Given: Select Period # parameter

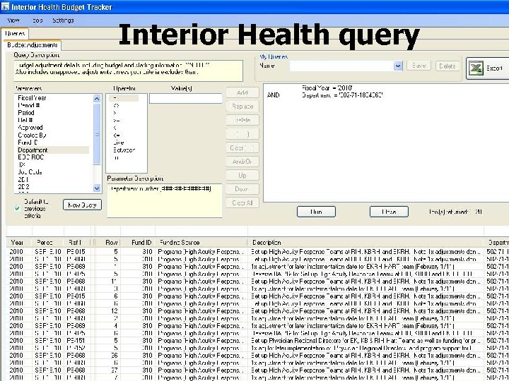Looking at the screenshot, I should 29,105.
